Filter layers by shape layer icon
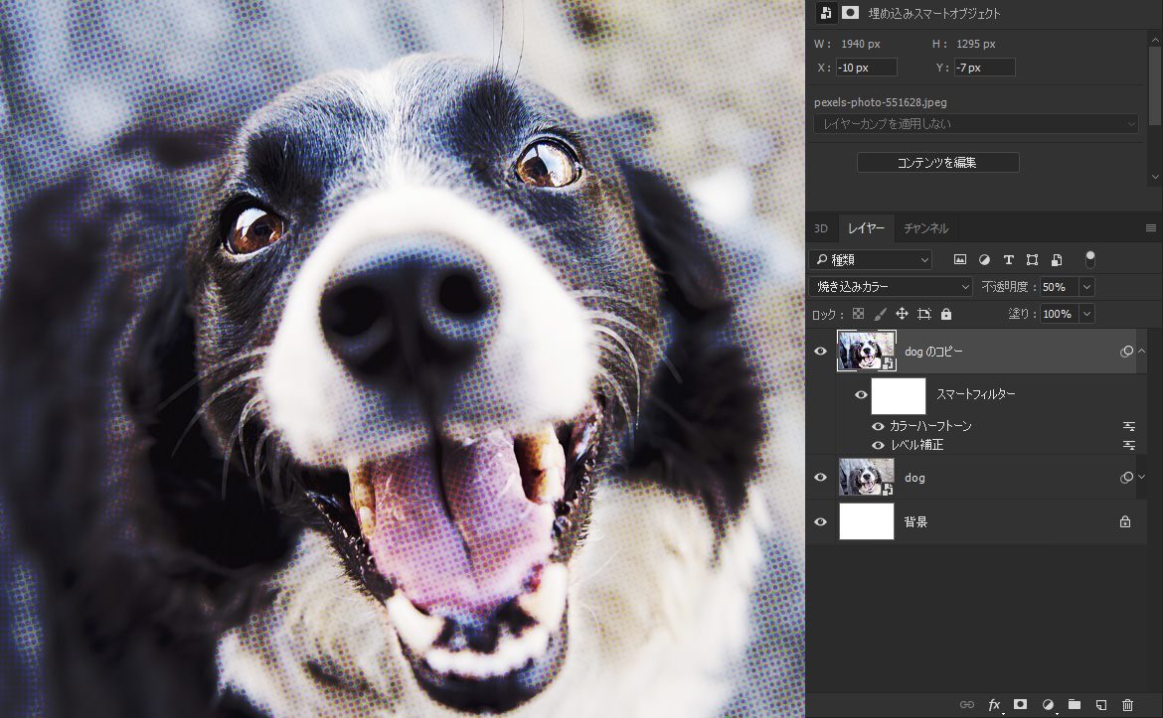The height and width of the screenshot is (718, 1163). tap(1032, 259)
